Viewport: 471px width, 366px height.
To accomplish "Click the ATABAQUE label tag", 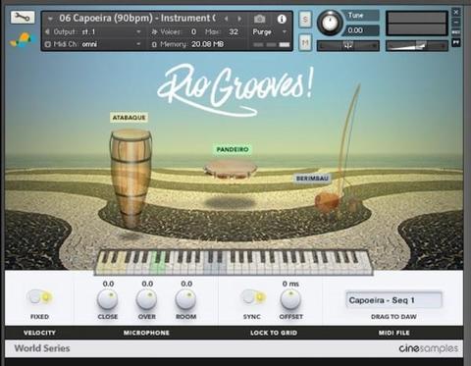I will (129, 118).
